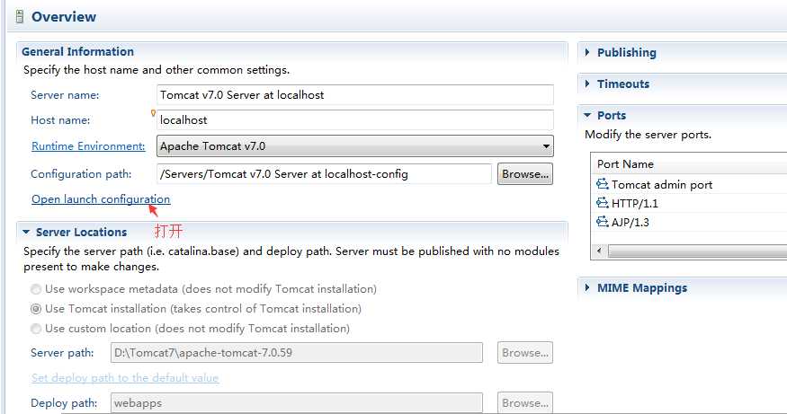Click the AJP/1.3 port icon
Screen dimensions: 787x414
tap(603, 222)
